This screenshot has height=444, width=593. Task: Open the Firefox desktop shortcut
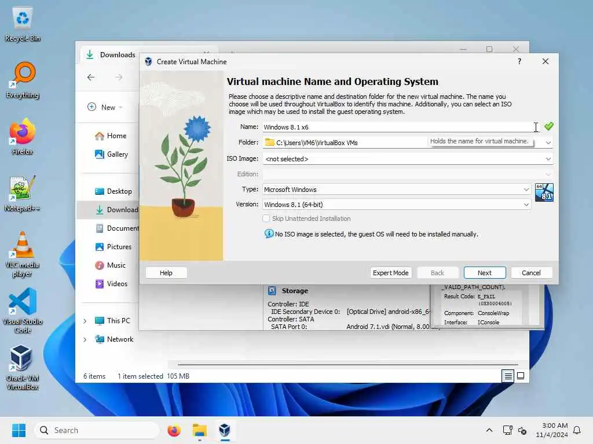click(x=23, y=136)
